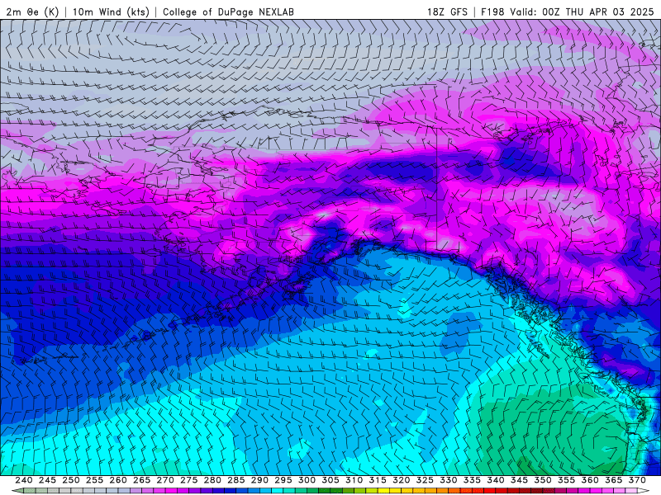661x495 pixels.
Task: Click the 310 value on the color scale
Action: pyautogui.click(x=354, y=480)
